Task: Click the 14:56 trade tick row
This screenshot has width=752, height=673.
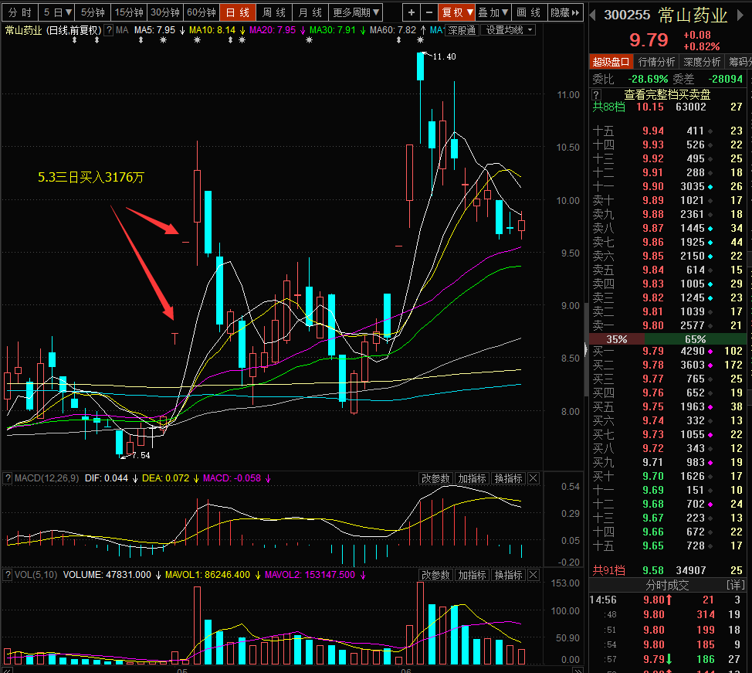Action: tap(668, 600)
